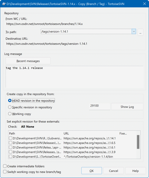Enable Switch working copy to new branch/tag
The image size is (149, 178).
(32, 172)
